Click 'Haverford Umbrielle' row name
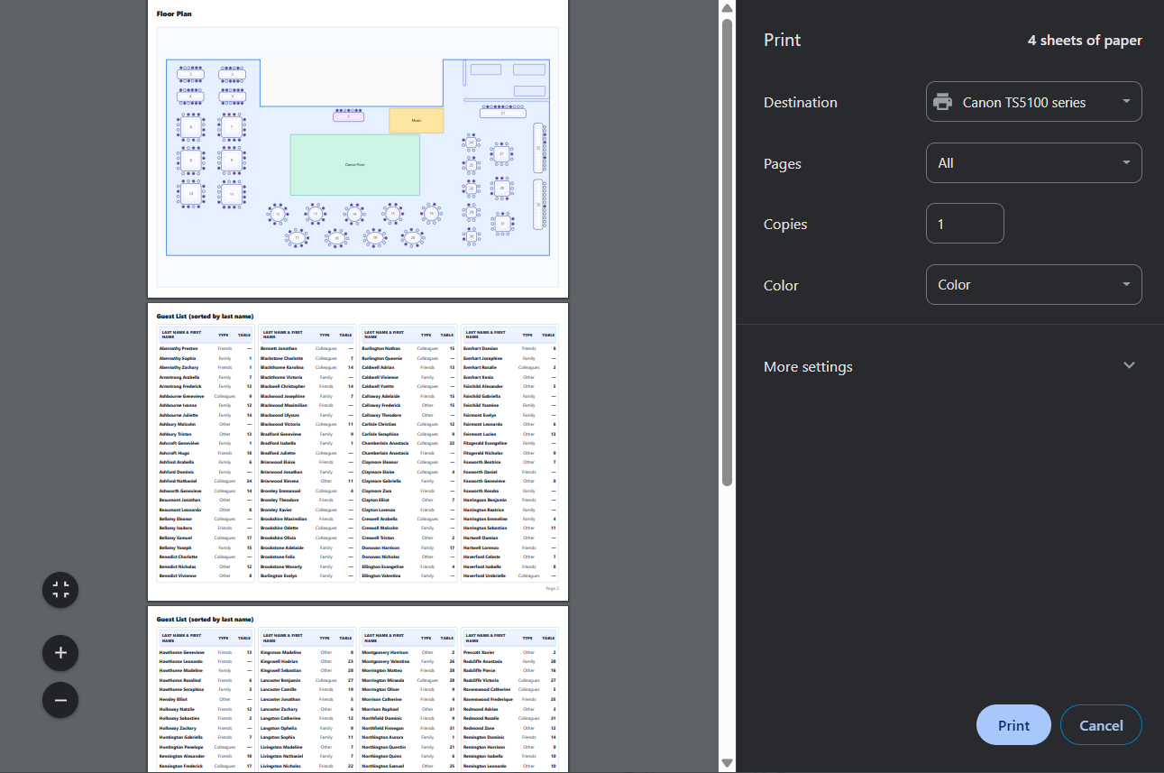The height and width of the screenshot is (773, 1164). click(484, 575)
